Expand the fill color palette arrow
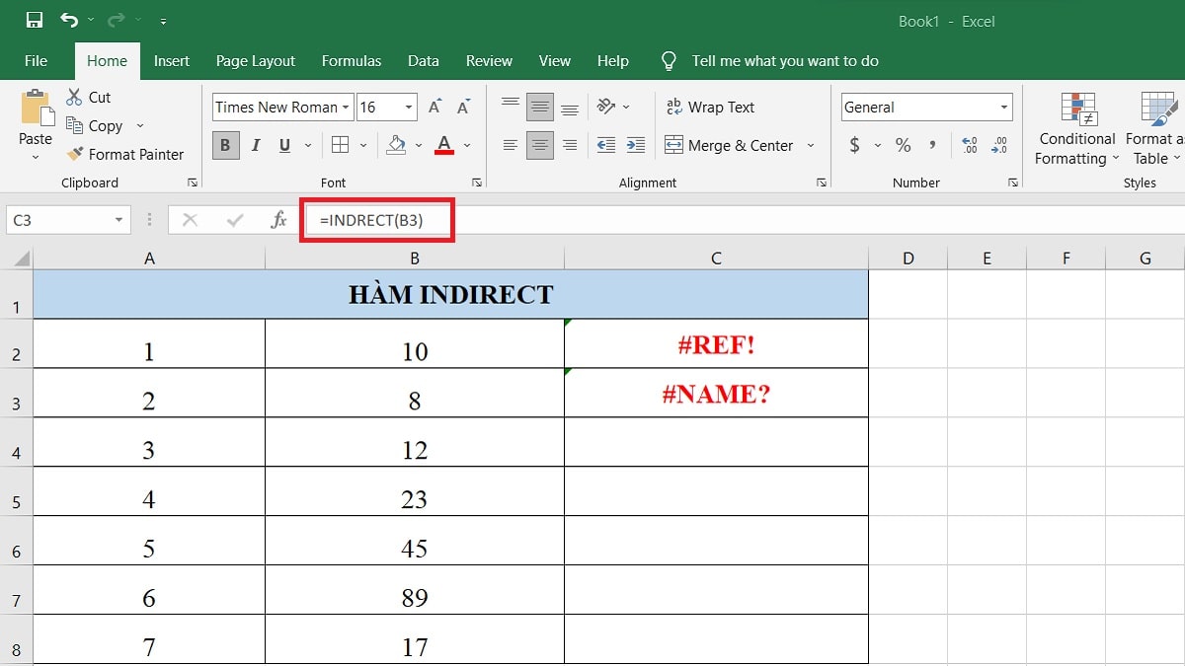This screenshot has height=666, width=1185. click(419, 145)
